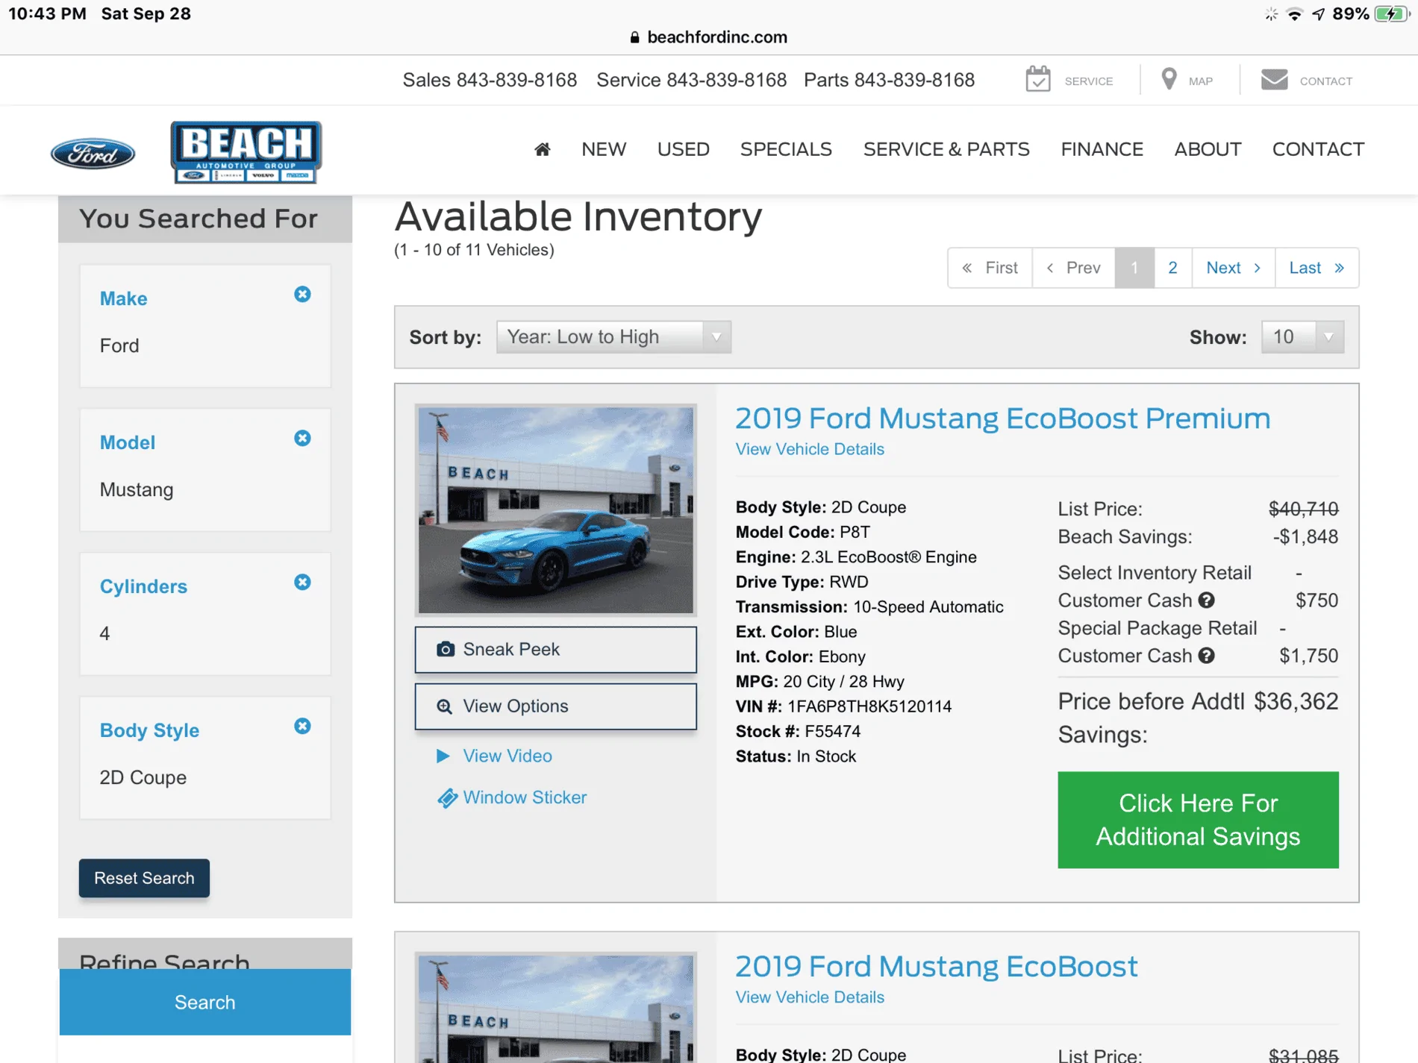Click the Ford oval logo
Screen dimensions: 1418x1063
coord(93,154)
